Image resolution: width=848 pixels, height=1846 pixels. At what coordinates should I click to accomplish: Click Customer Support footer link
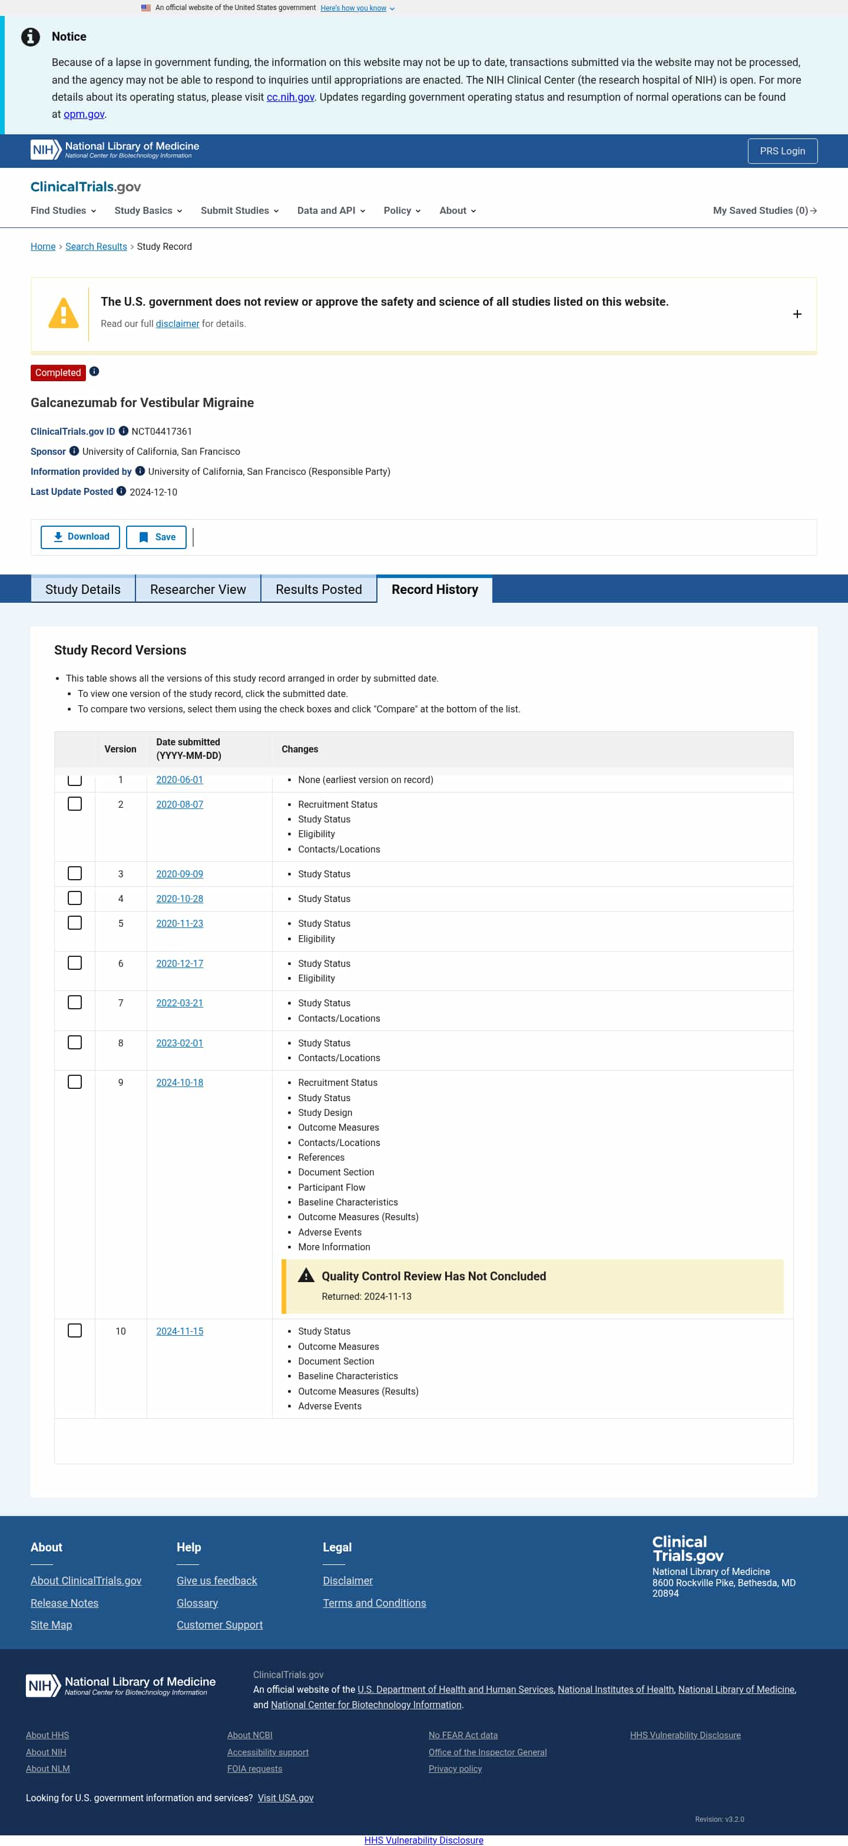(220, 1624)
